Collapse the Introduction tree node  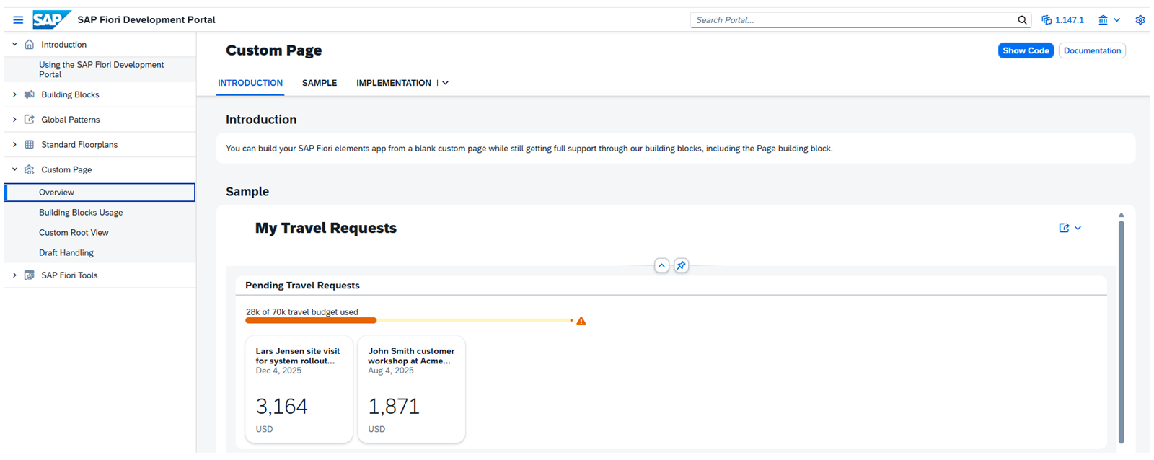pyautogui.click(x=14, y=45)
